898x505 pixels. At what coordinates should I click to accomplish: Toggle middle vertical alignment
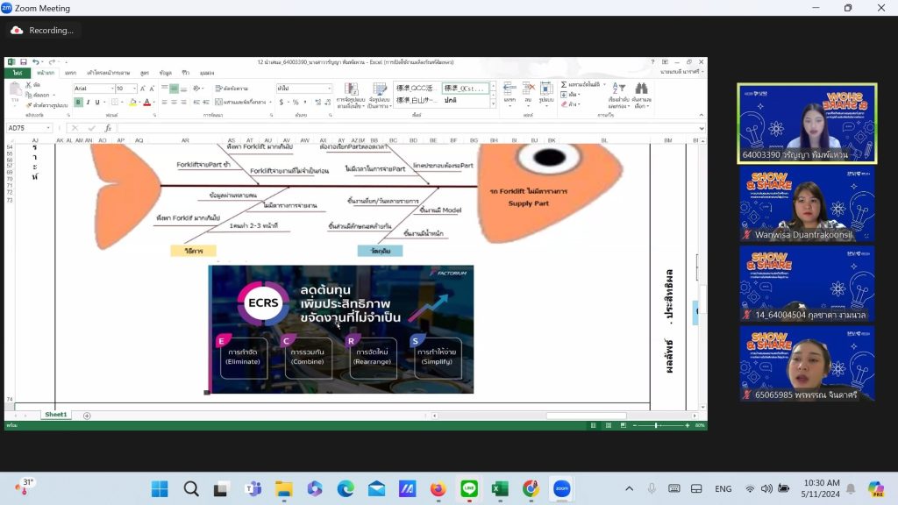175,89
